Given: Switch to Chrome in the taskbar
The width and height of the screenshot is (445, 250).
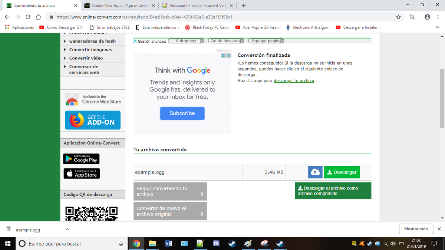Looking at the screenshot, I should pos(136,244).
